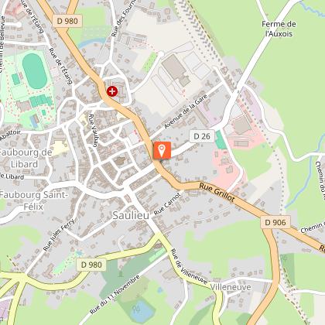The width and height of the screenshot is (325, 325).
Task: Click the Faubourg de Libard label
Action: [26, 158]
